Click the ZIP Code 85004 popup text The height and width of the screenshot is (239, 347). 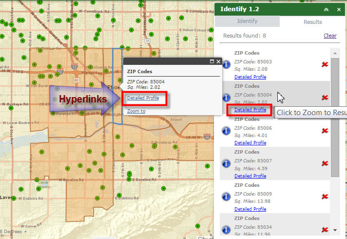tap(146, 82)
